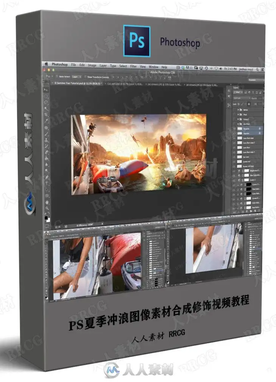276x382 pixels.
Task: Open the layer blend mode dropdown
Action: click(242, 98)
